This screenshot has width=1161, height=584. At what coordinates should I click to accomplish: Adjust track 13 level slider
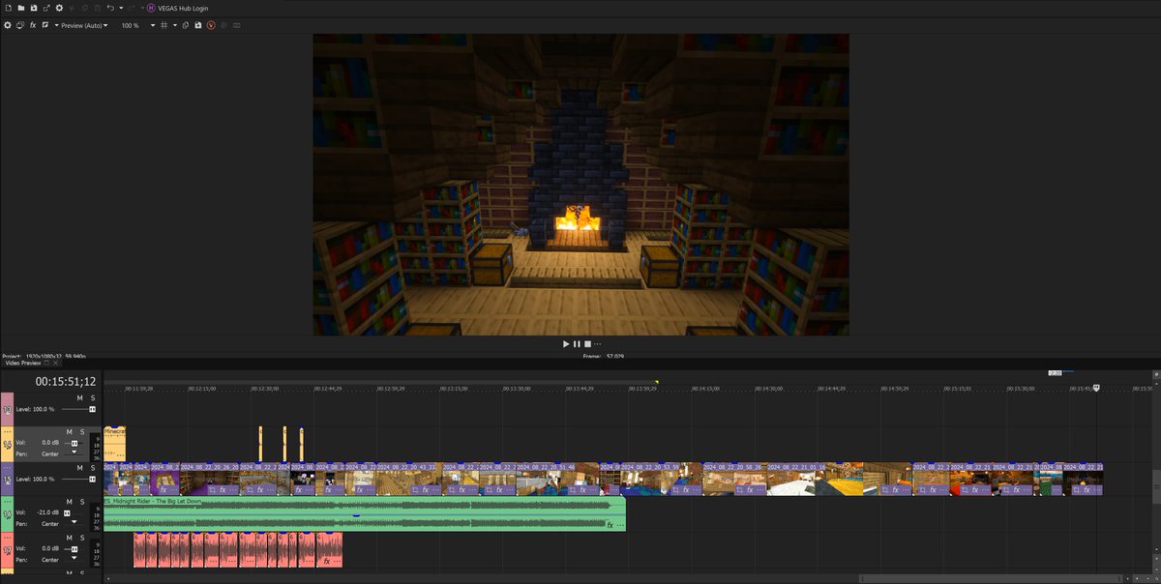93,409
